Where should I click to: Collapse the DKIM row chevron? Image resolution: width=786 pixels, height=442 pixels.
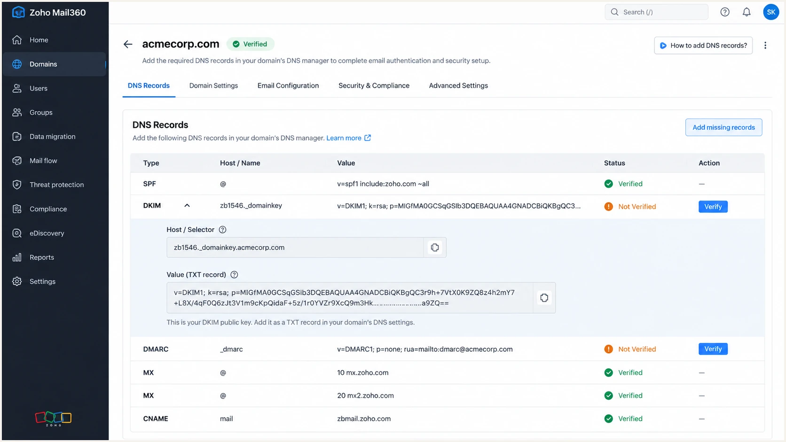pos(187,206)
